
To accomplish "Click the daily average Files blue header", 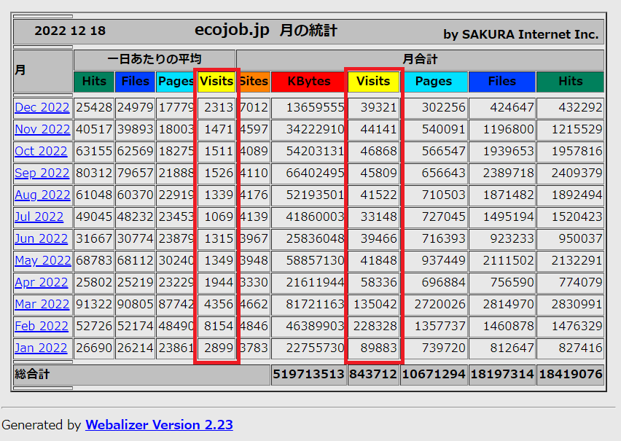I will coord(135,81).
